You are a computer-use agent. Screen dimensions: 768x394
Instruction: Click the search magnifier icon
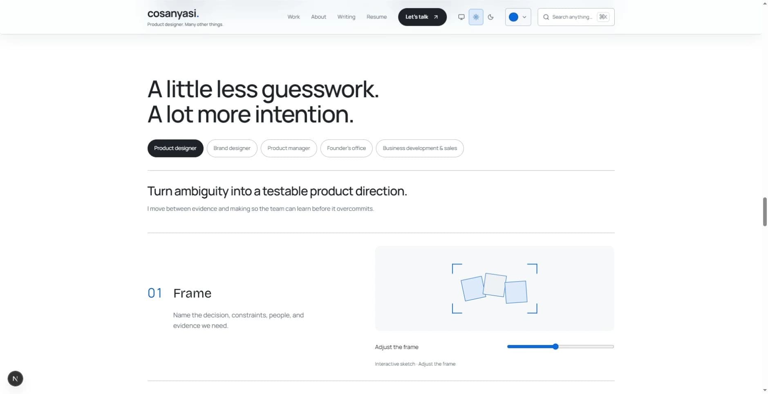546,17
